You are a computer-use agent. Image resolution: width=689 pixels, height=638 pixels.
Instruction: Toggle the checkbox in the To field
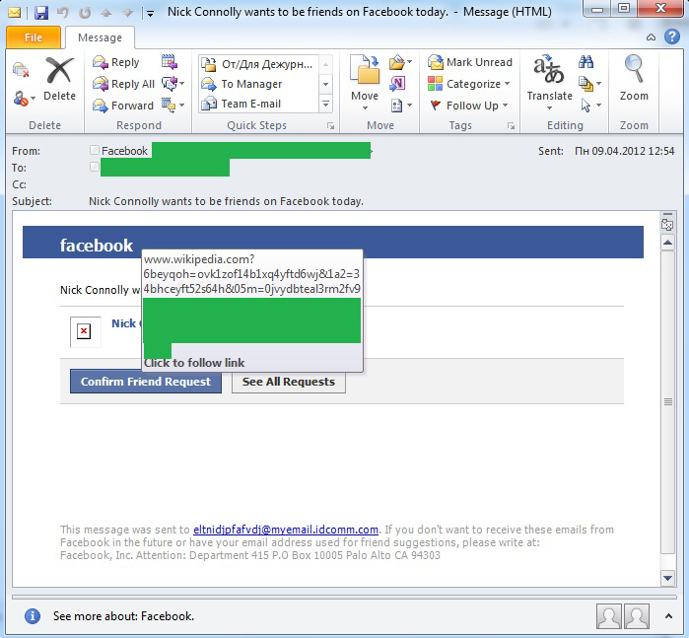coord(94,167)
